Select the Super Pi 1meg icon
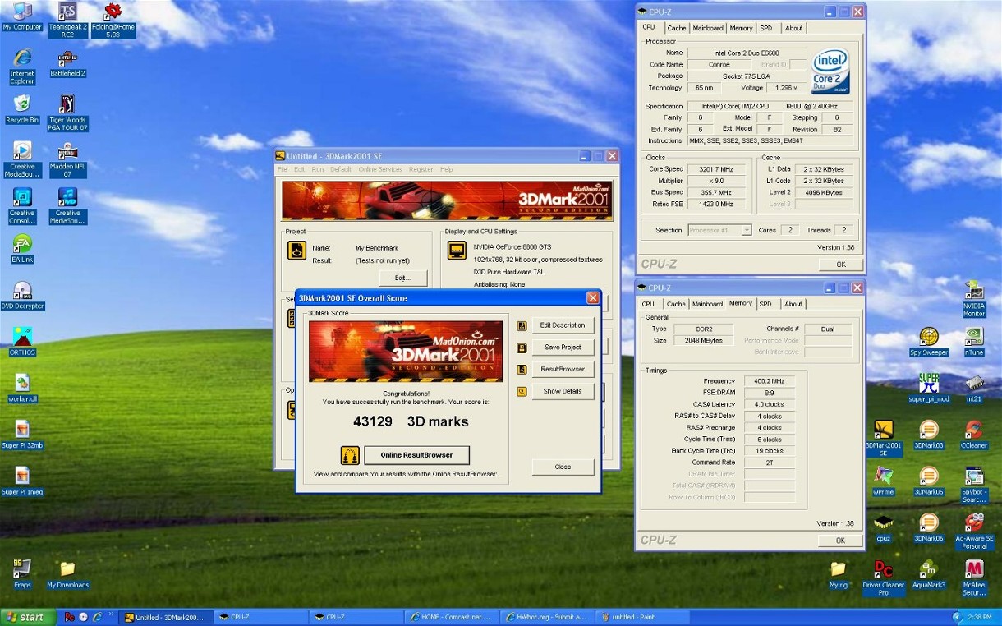 22,481
